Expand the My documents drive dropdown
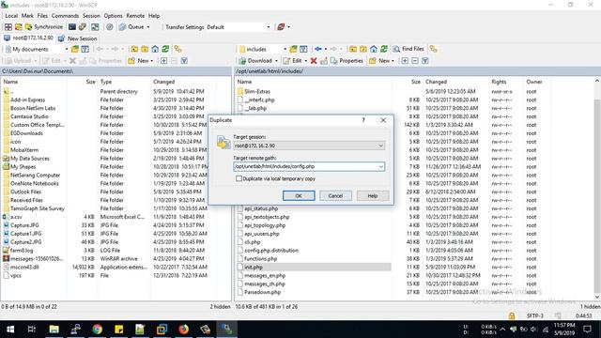The height and width of the screenshot is (338, 601). (x=67, y=49)
